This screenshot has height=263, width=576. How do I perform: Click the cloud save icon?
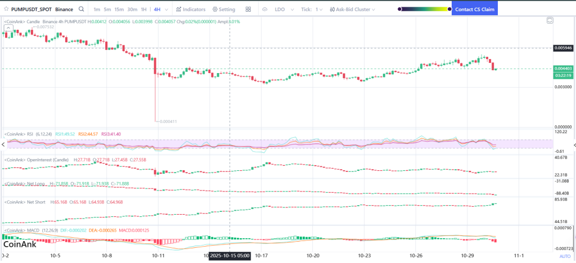(x=265, y=10)
